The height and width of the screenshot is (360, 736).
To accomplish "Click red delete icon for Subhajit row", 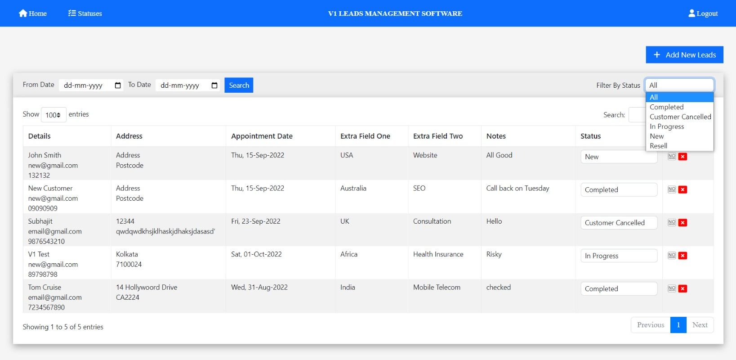I will [x=682, y=223].
